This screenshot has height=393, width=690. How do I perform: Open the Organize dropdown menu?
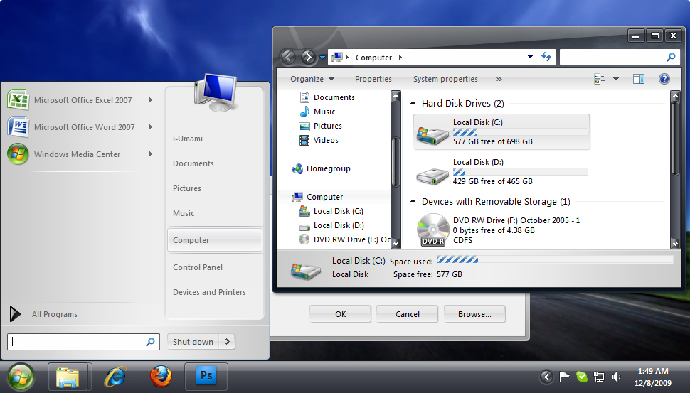pos(312,79)
